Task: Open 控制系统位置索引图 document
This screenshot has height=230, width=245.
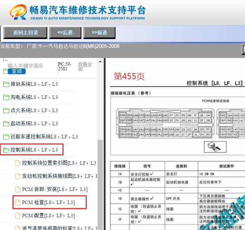Action: (x=59, y=163)
